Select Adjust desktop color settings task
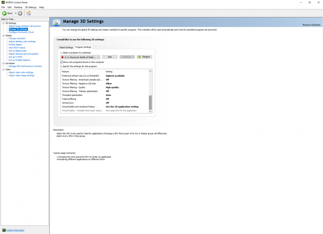Image resolution: width=323 pixels, height=234 pixels. coord(22,41)
